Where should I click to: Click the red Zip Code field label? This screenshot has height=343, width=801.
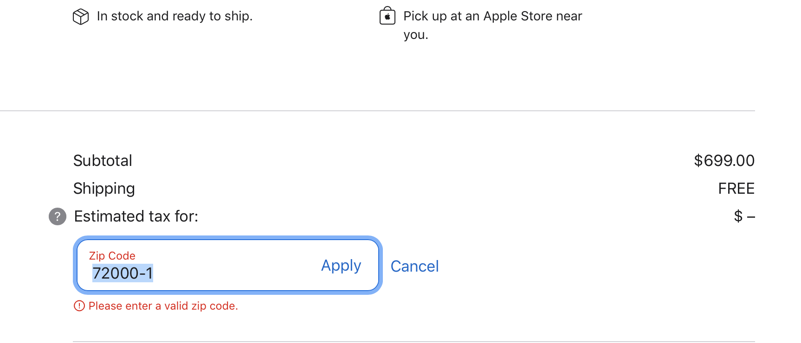click(x=112, y=256)
